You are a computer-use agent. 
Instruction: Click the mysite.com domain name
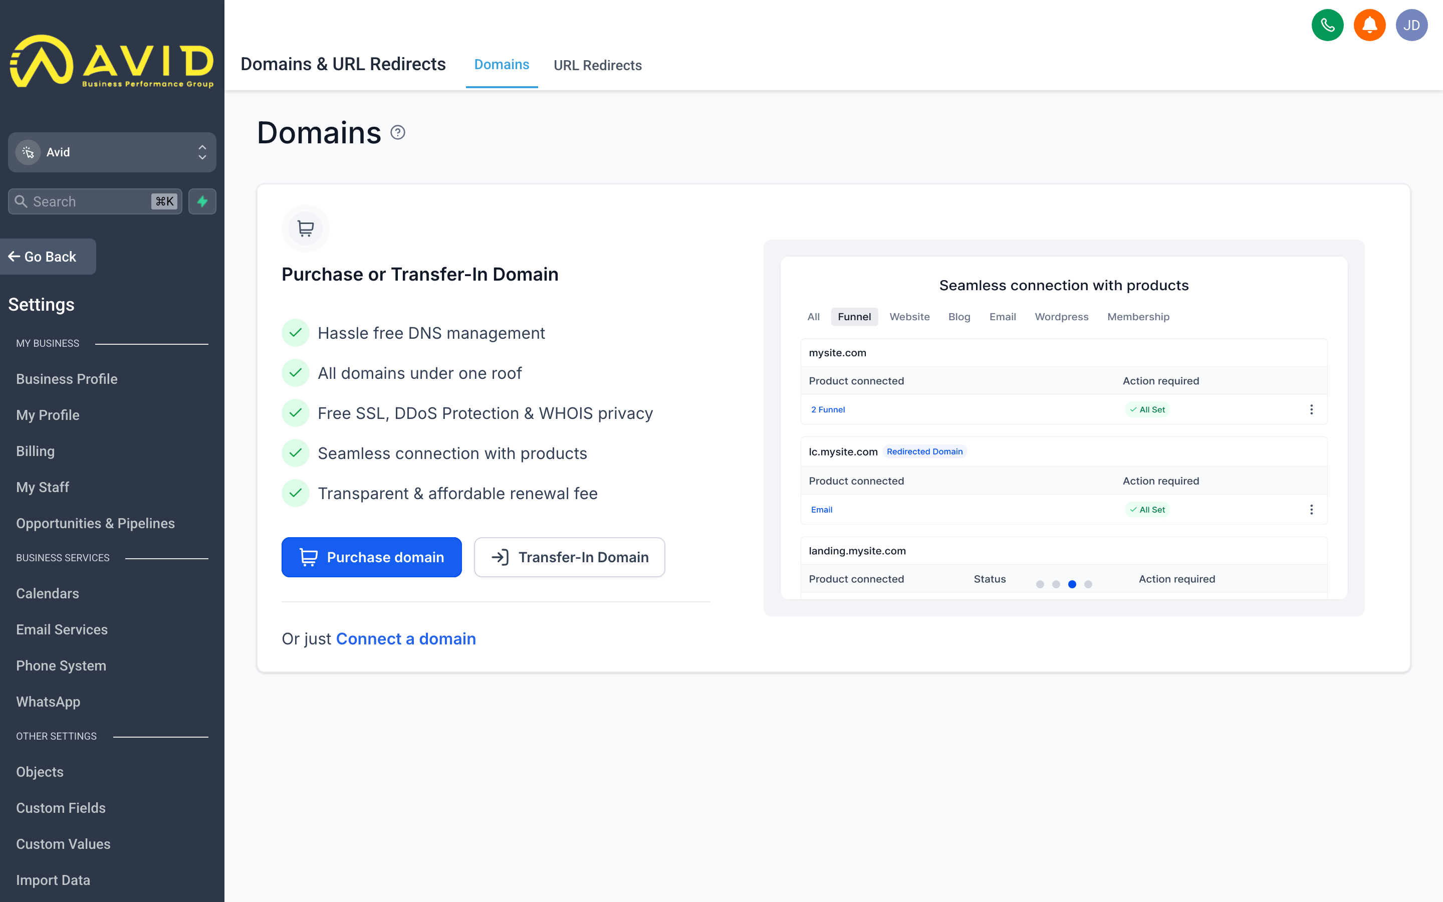click(837, 353)
